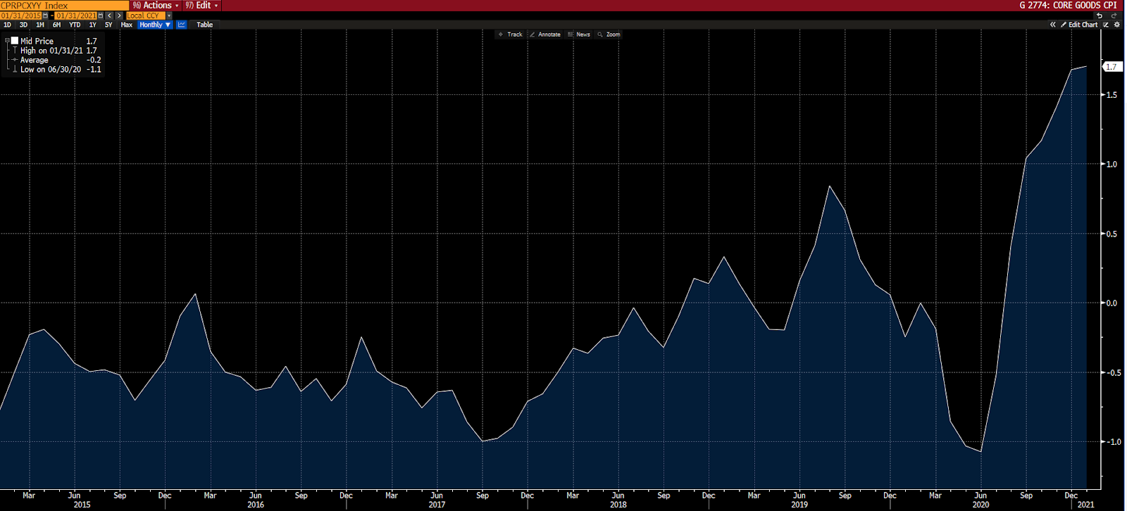Screen dimensions: 1127x511
Task: Click the CPRPCXYY Index ticker field
Action: pos(64,5)
